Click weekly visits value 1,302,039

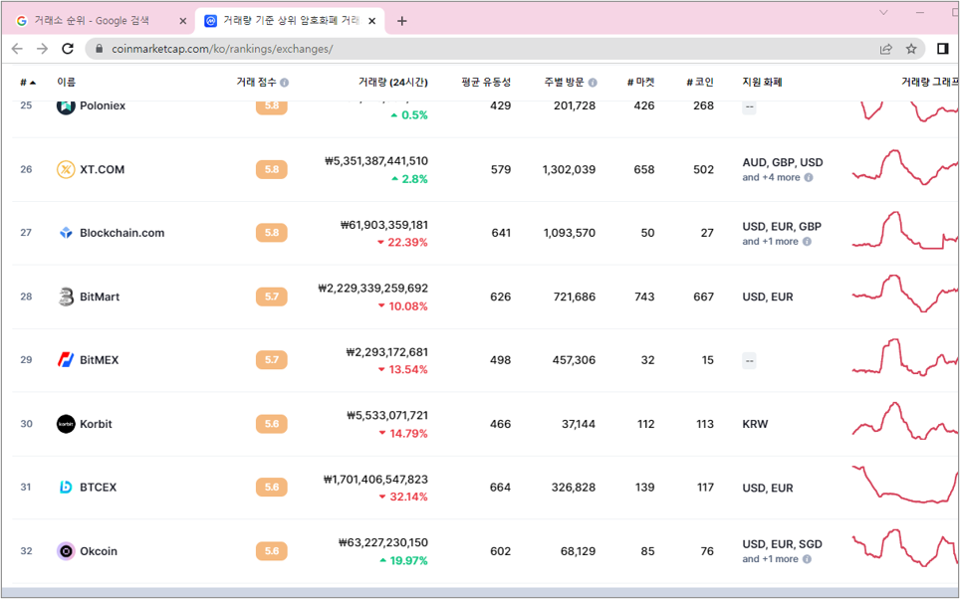point(569,169)
